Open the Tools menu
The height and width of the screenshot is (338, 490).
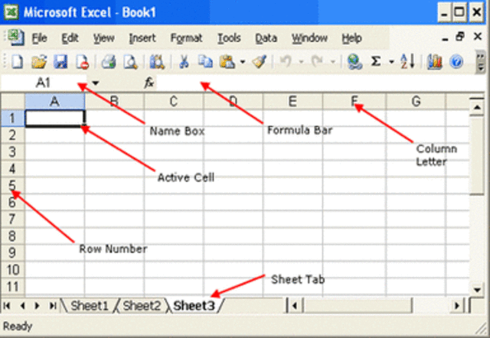click(x=229, y=38)
